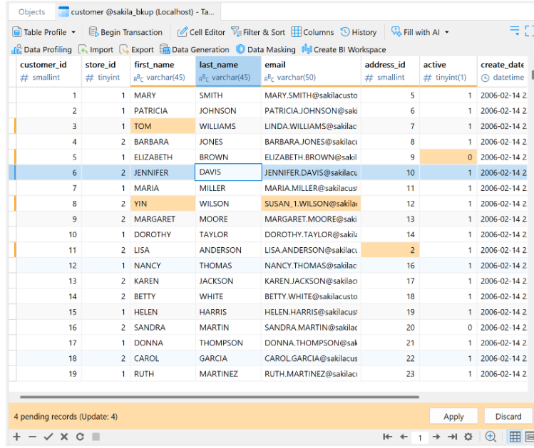534x448 pixels.
Task: Click Fill with AI
Action: point(416,32)
